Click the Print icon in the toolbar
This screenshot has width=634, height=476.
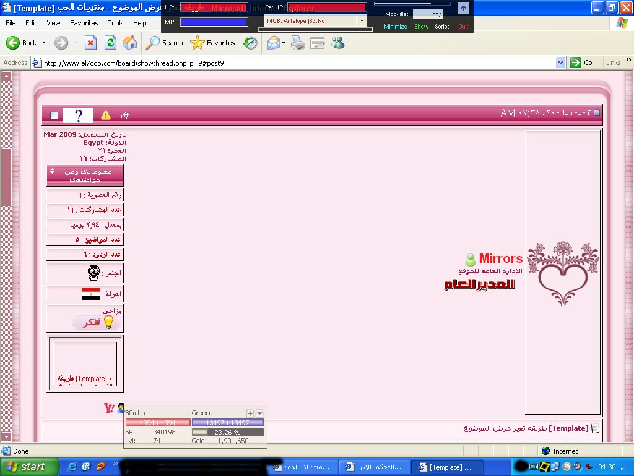(298, 43)
